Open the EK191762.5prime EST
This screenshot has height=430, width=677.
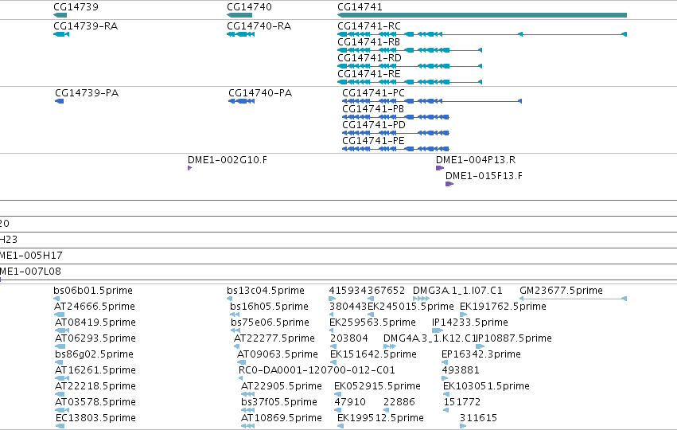point(503,307)
